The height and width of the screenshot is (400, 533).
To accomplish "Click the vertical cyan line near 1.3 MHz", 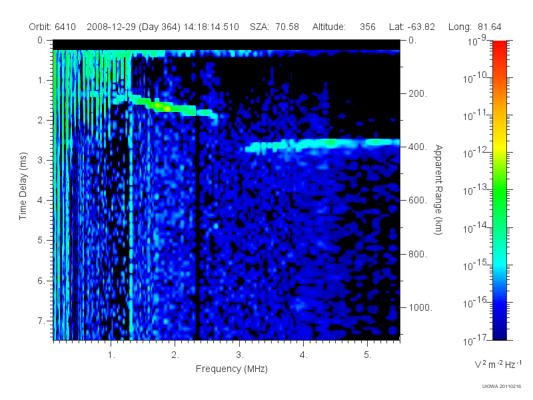I will [131, 218].
